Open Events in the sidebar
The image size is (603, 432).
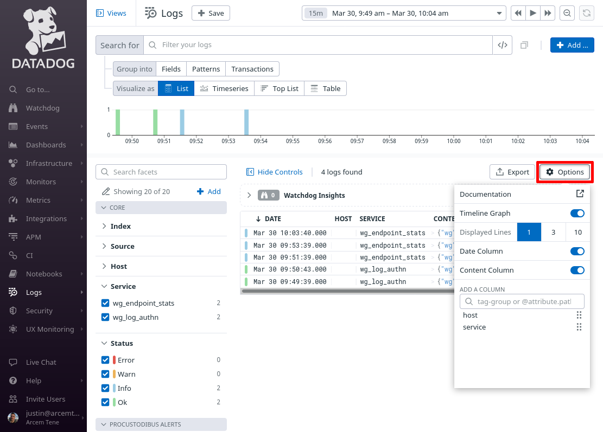click(x=37, y=126)
